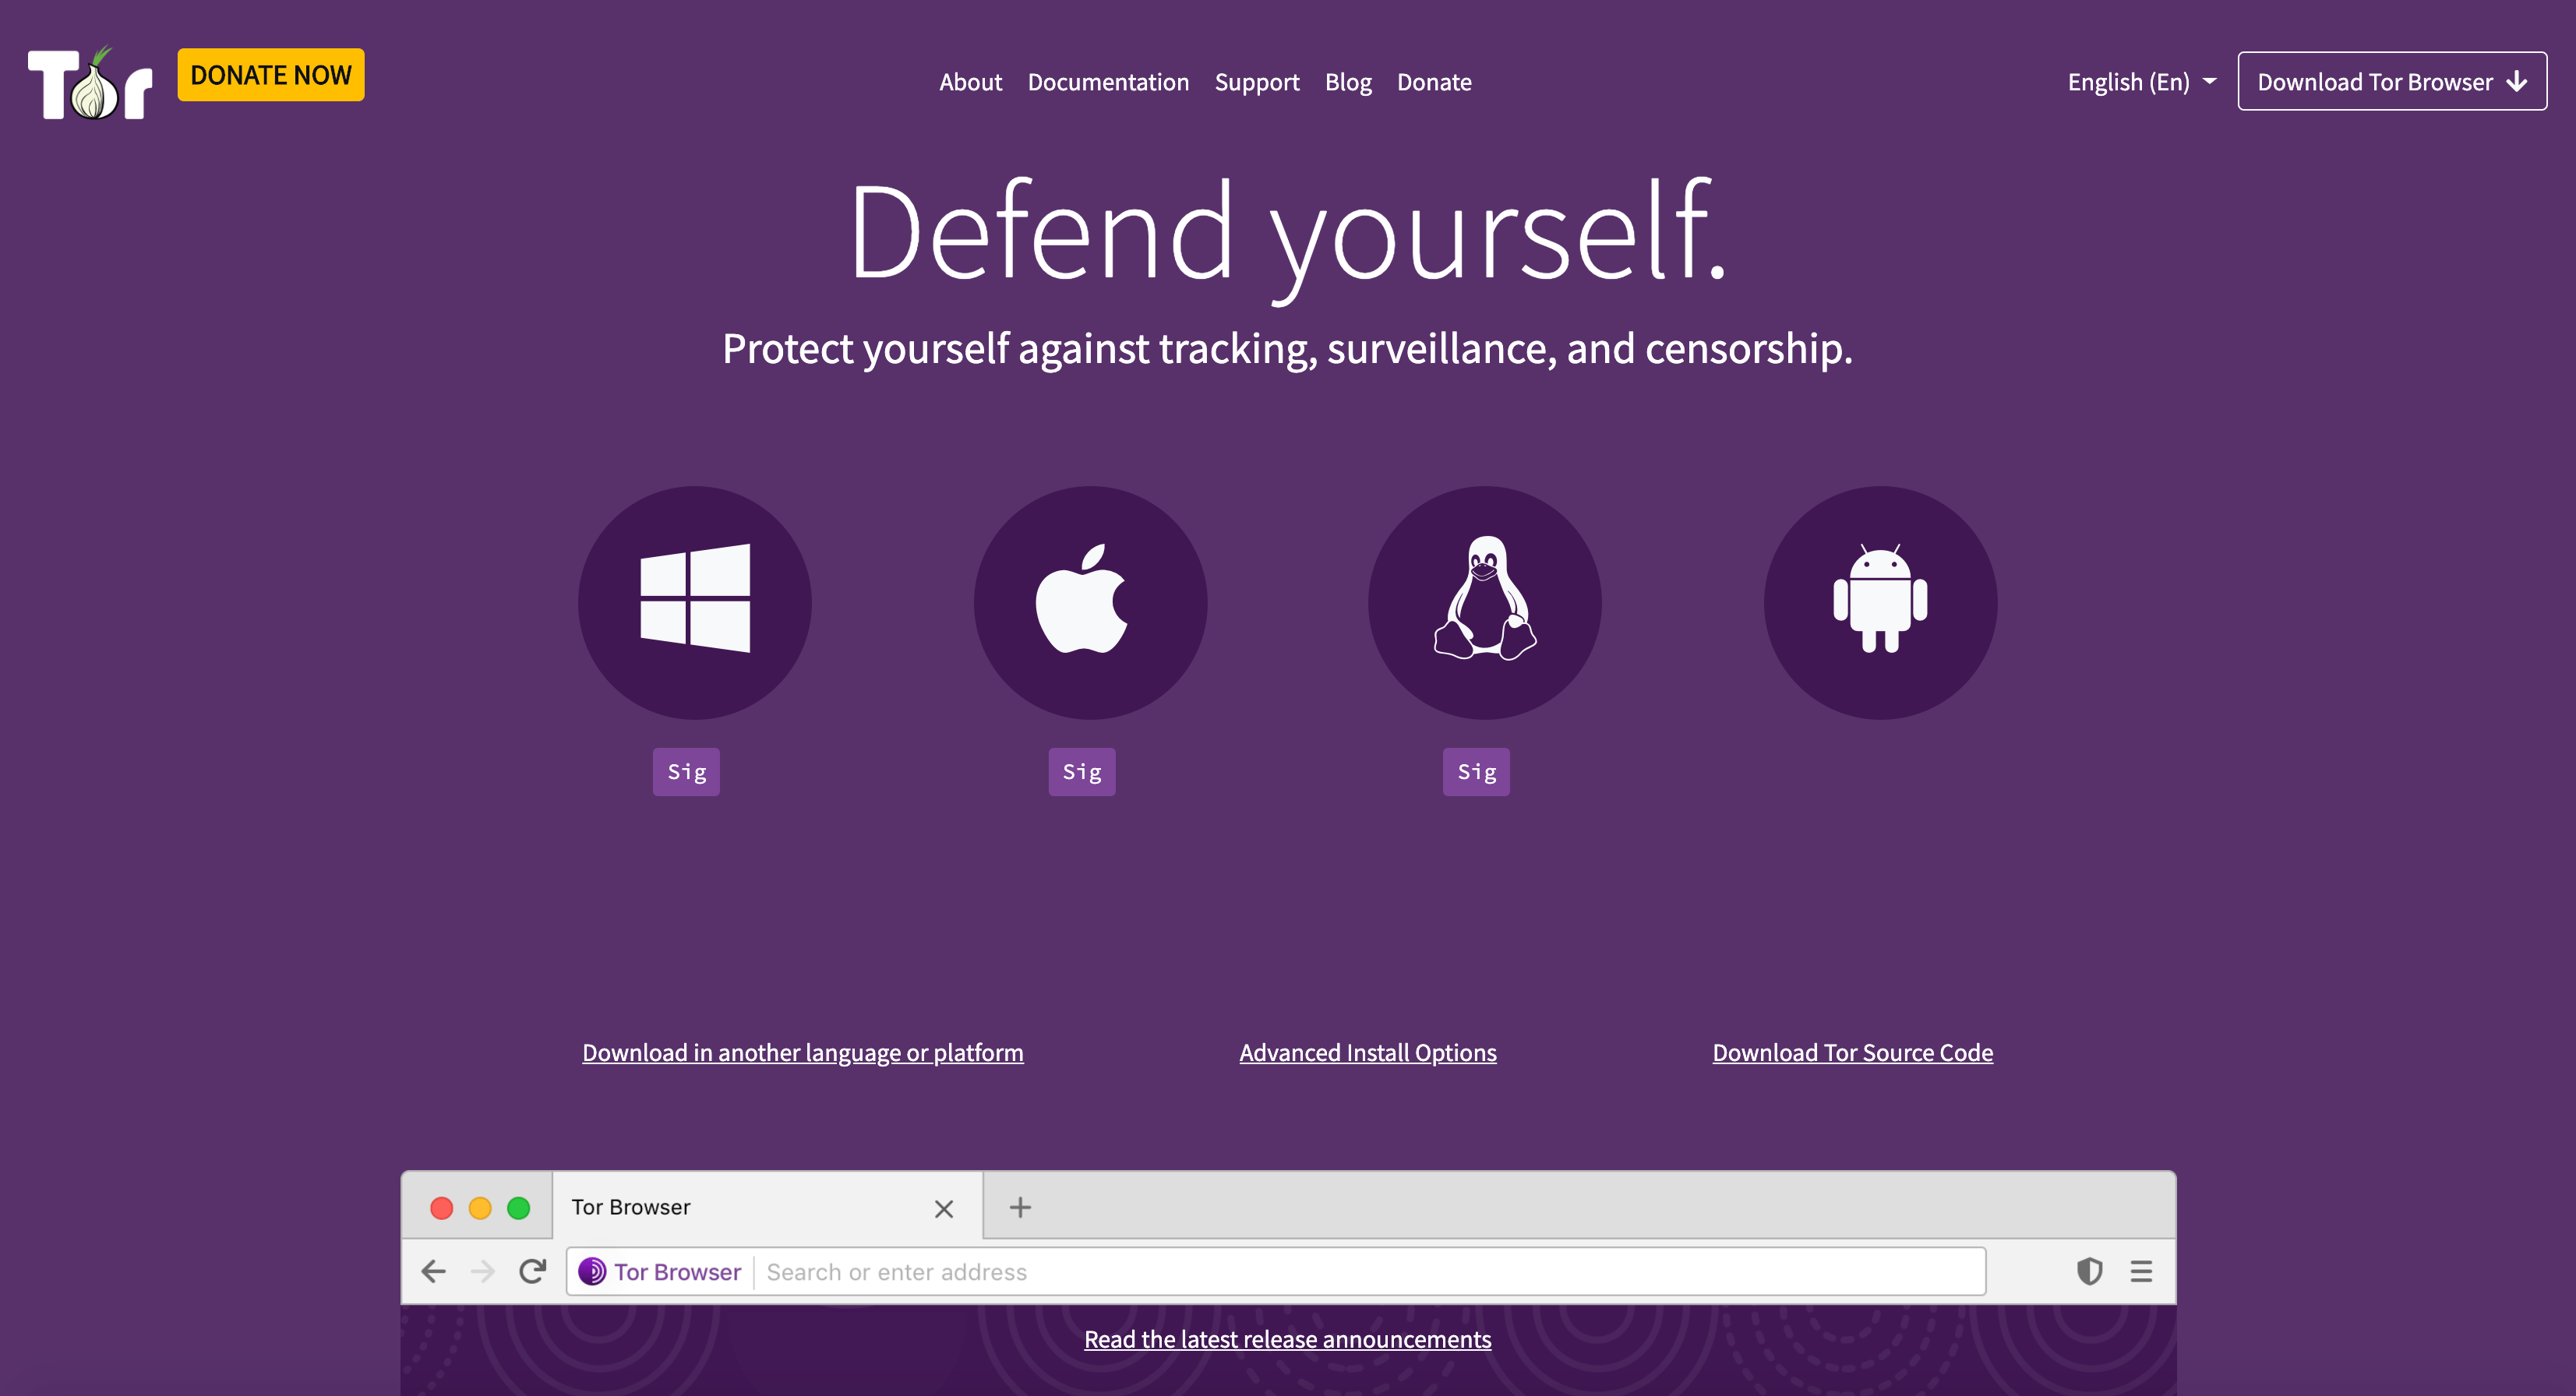Reload using the refresh icon
The width and height of the screenshot is (2576, 1396).
(532, 1272)
